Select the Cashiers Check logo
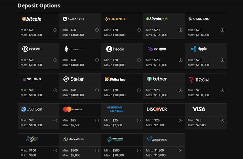 click(x=157, y=139)
